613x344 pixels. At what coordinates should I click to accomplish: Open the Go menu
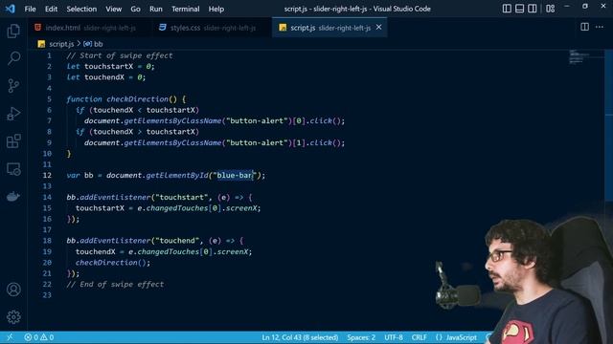(135, 9)
